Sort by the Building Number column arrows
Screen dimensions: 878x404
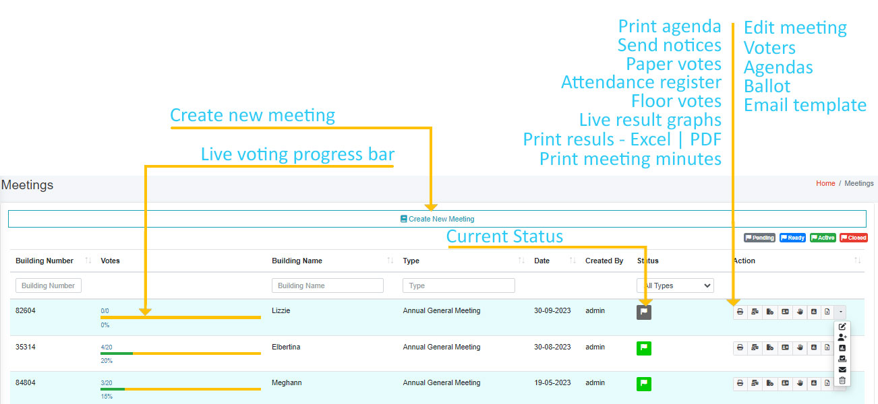pos(88,261)
